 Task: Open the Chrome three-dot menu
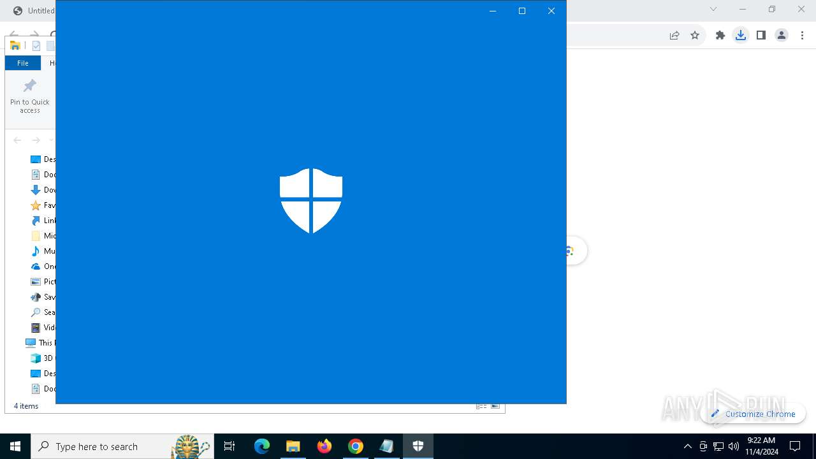(x=802, y=36)
